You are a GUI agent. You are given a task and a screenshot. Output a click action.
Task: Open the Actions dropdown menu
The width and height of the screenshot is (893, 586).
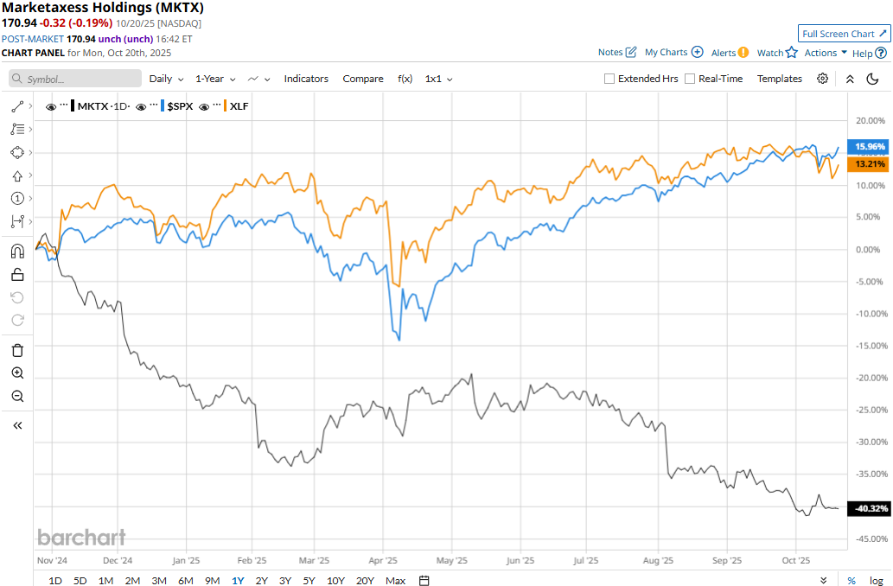[826, 53]
